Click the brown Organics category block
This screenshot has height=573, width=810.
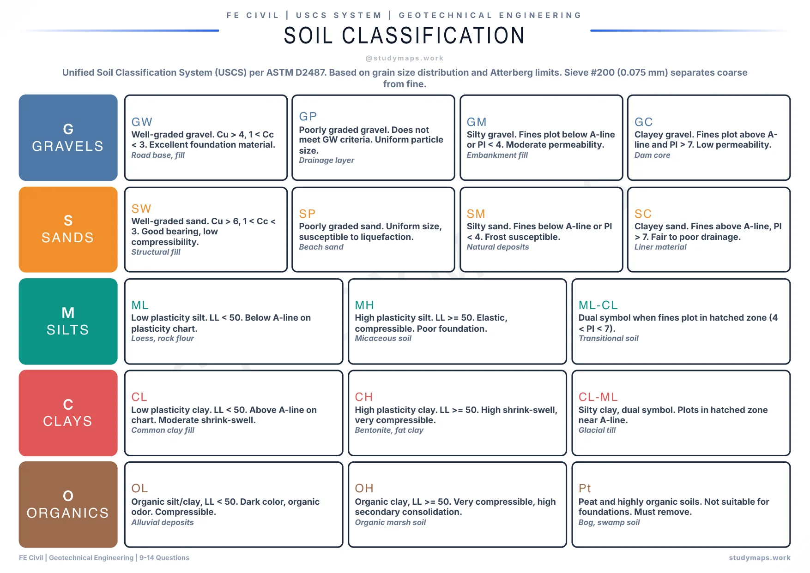[x=68, y=504]
